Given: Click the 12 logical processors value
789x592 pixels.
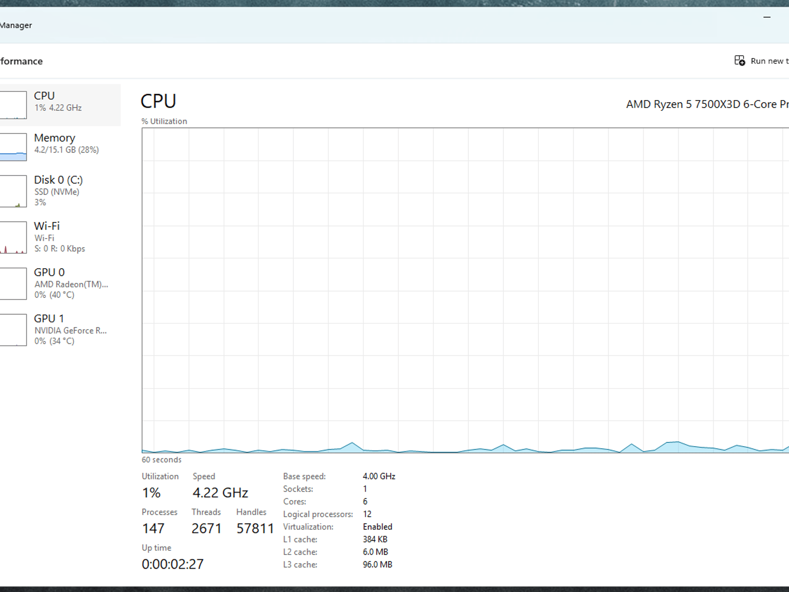Looking at the screenshot, I should 367,514.
